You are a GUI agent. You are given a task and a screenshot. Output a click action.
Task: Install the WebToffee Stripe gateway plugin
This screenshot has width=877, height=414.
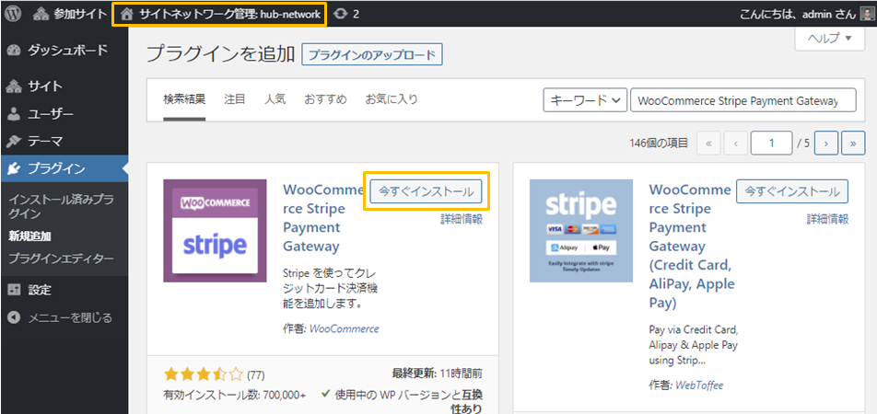[x=792, y=191]
